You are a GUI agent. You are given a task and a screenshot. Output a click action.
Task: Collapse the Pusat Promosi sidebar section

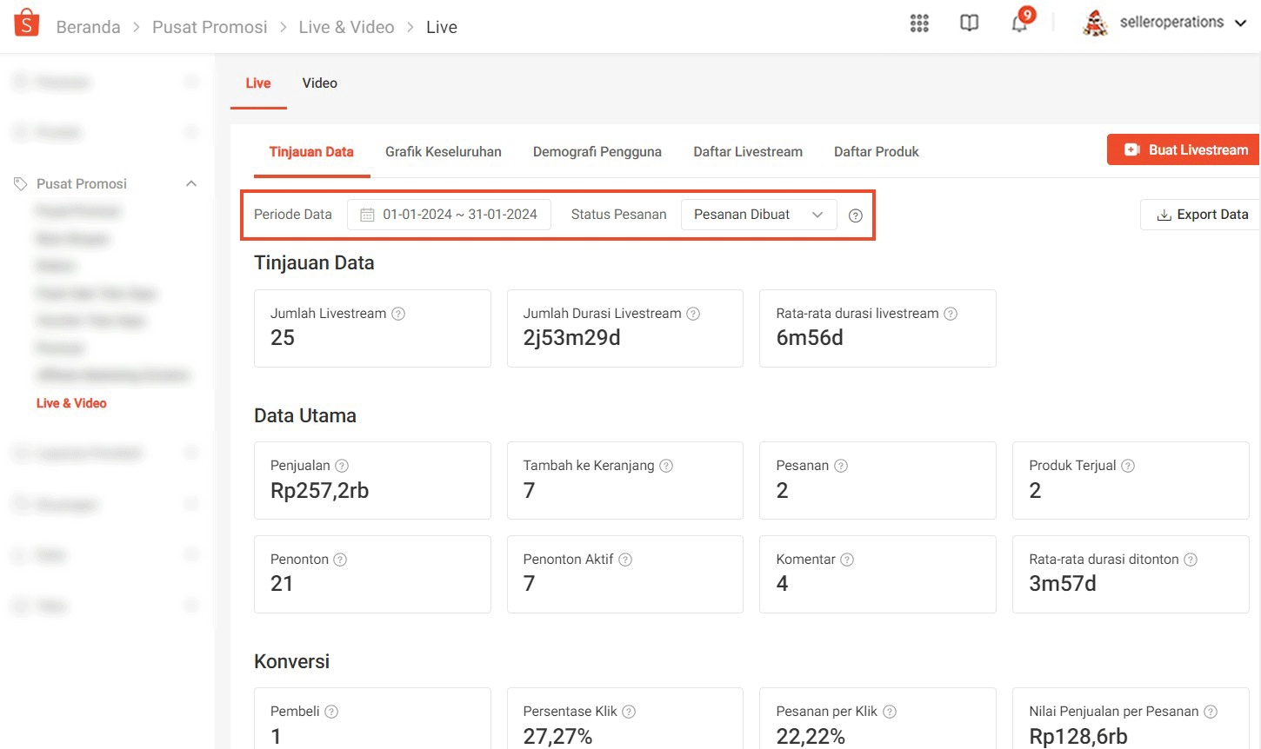[191, 183]
